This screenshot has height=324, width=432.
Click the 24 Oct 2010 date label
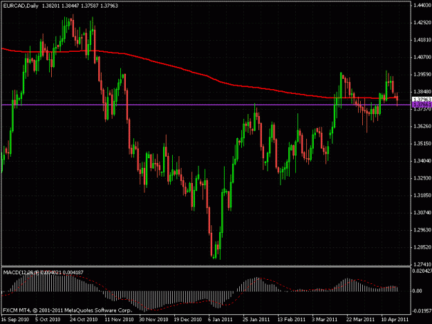tap(84, 319)
